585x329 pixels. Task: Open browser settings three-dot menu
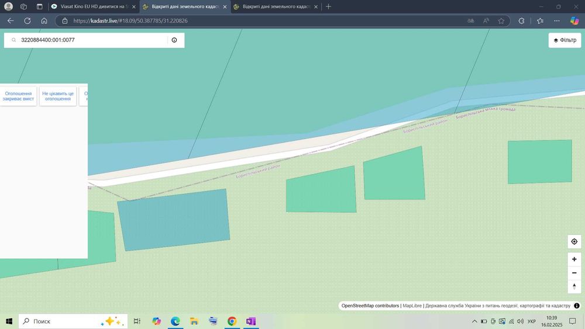tap(557, 21)
